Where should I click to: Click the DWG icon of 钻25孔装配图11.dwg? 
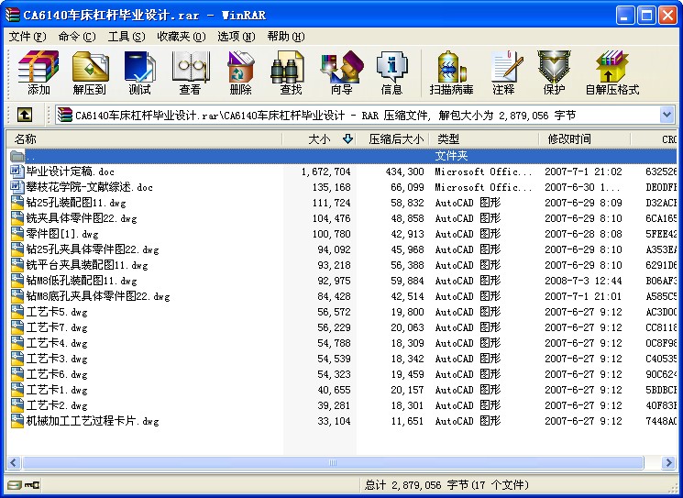(17, 202)
